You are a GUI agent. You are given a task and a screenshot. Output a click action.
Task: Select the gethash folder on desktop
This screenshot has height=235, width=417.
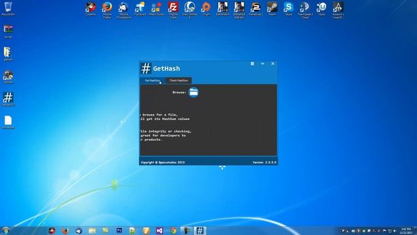pyautogui.click(x=8, y=54)
